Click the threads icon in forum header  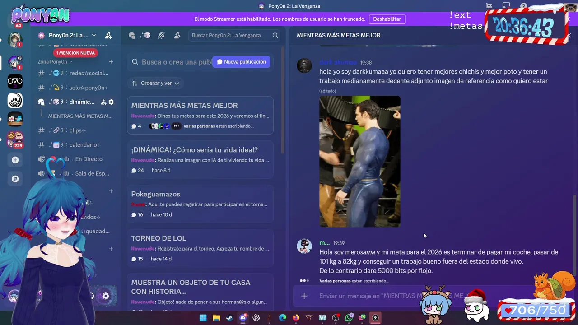(132, 35)
